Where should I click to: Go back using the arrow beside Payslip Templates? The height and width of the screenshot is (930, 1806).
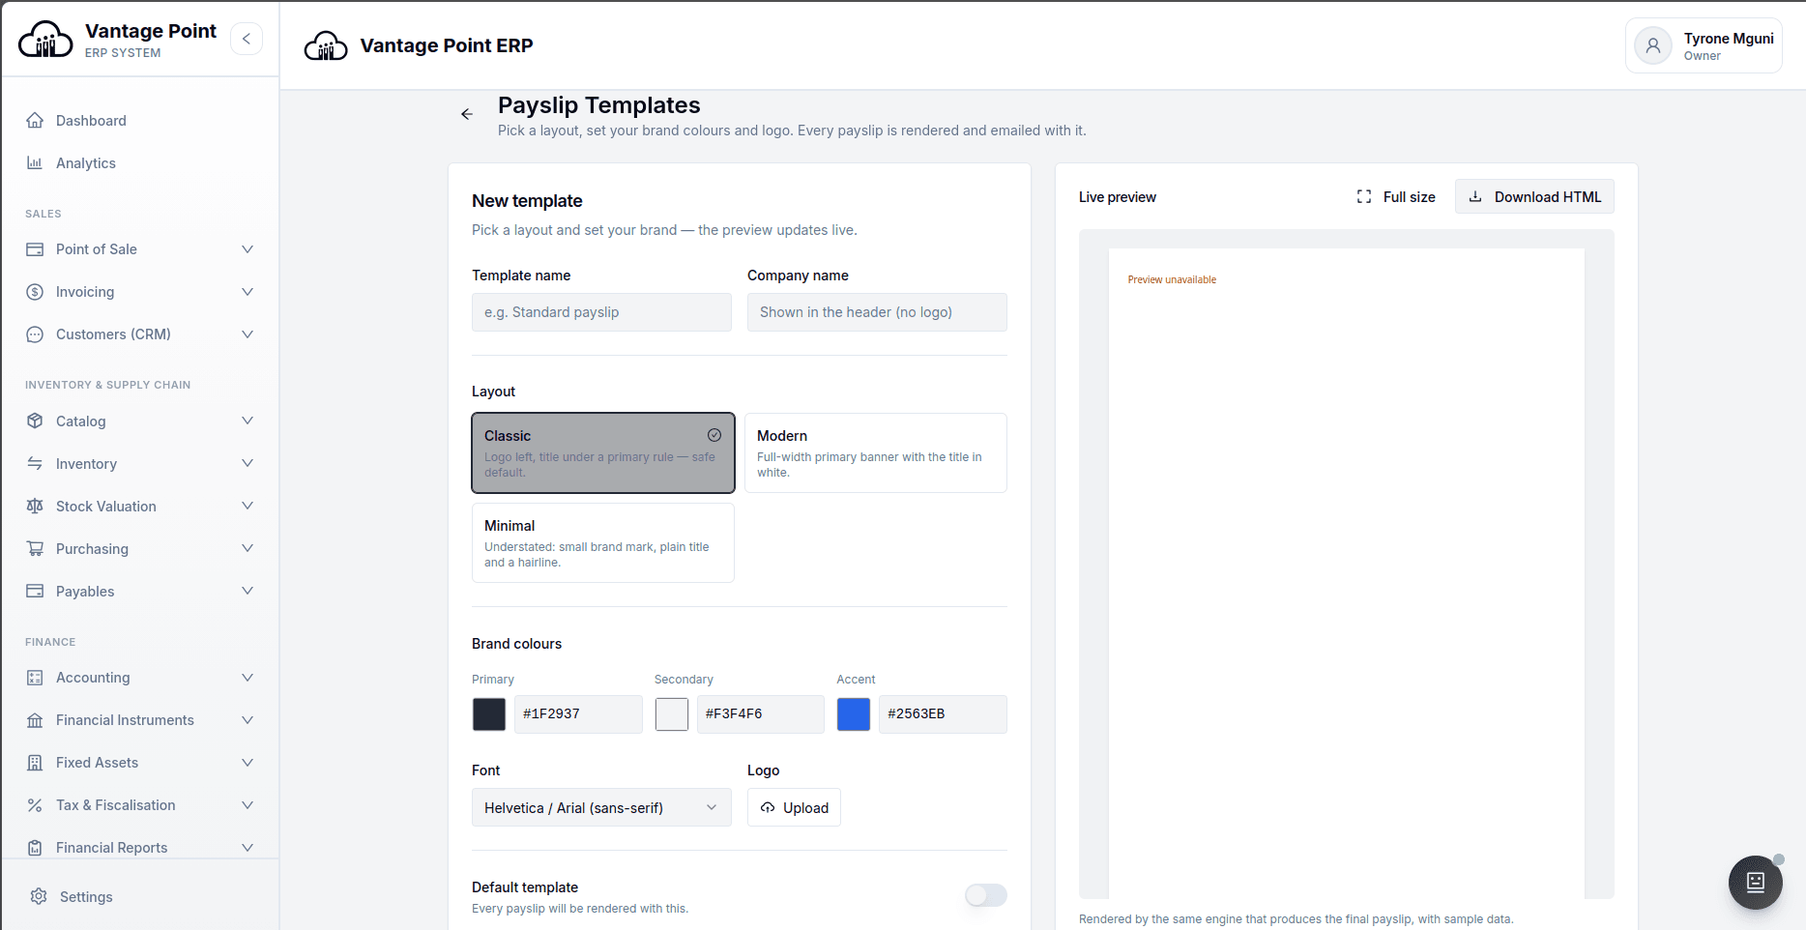[467, 114]
